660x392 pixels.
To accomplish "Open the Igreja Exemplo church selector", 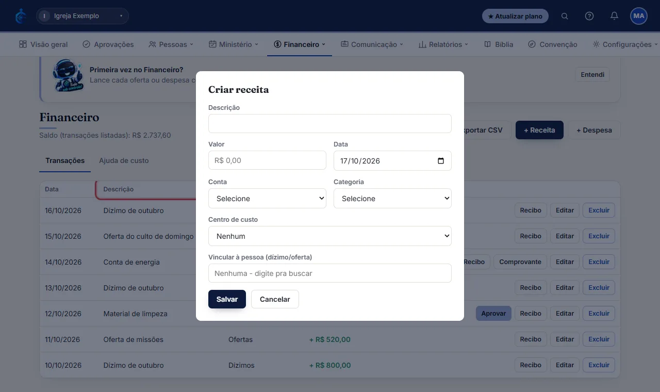I will (82, 16).
